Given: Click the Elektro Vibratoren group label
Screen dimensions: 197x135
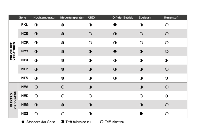Looking at the screenshot, I should [13, 100].
